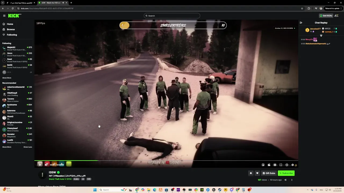This screenshot has height=193, width=344.
Task: Open the i3SW channel avatar
Action: [x=42, y=175]
